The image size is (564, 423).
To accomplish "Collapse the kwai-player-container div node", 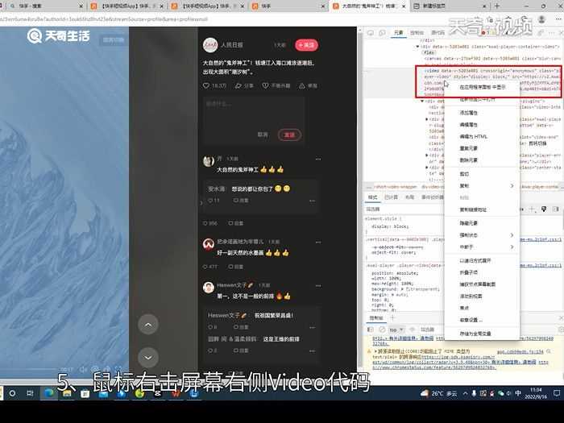I will pos(417,47).
